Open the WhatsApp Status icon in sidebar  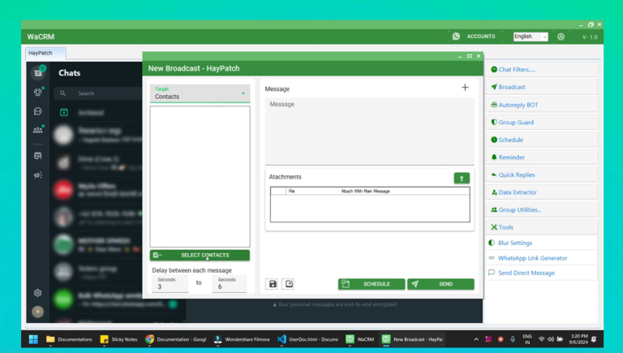[37, 93]
